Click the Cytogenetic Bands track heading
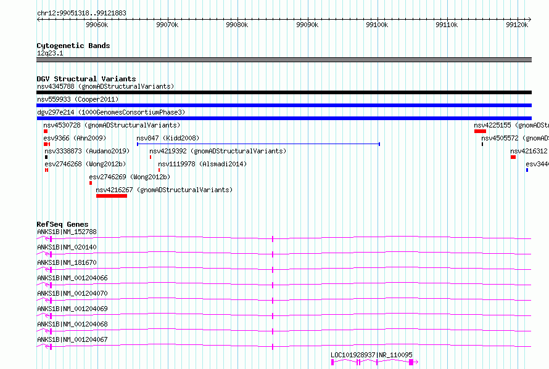The width and height of the screenshot is (549, 369). [x=73, y=46]
